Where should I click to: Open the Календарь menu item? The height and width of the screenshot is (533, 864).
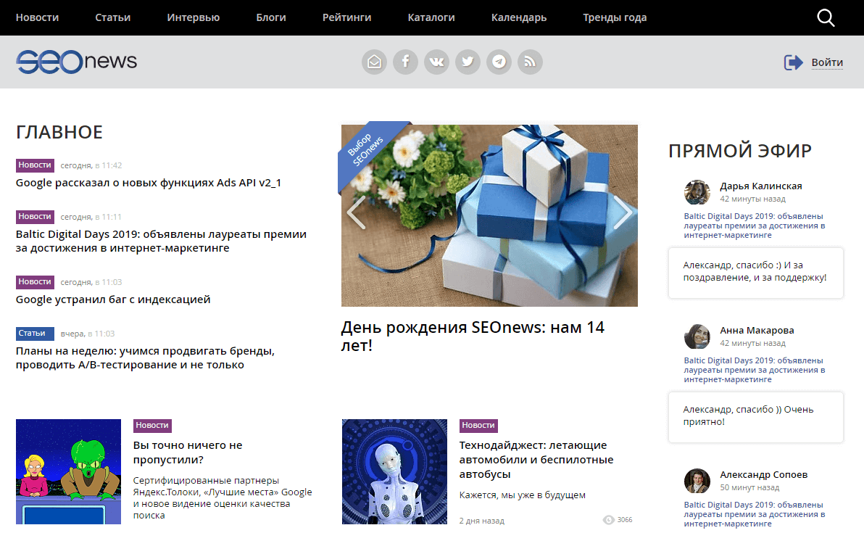tap(518, 17)
